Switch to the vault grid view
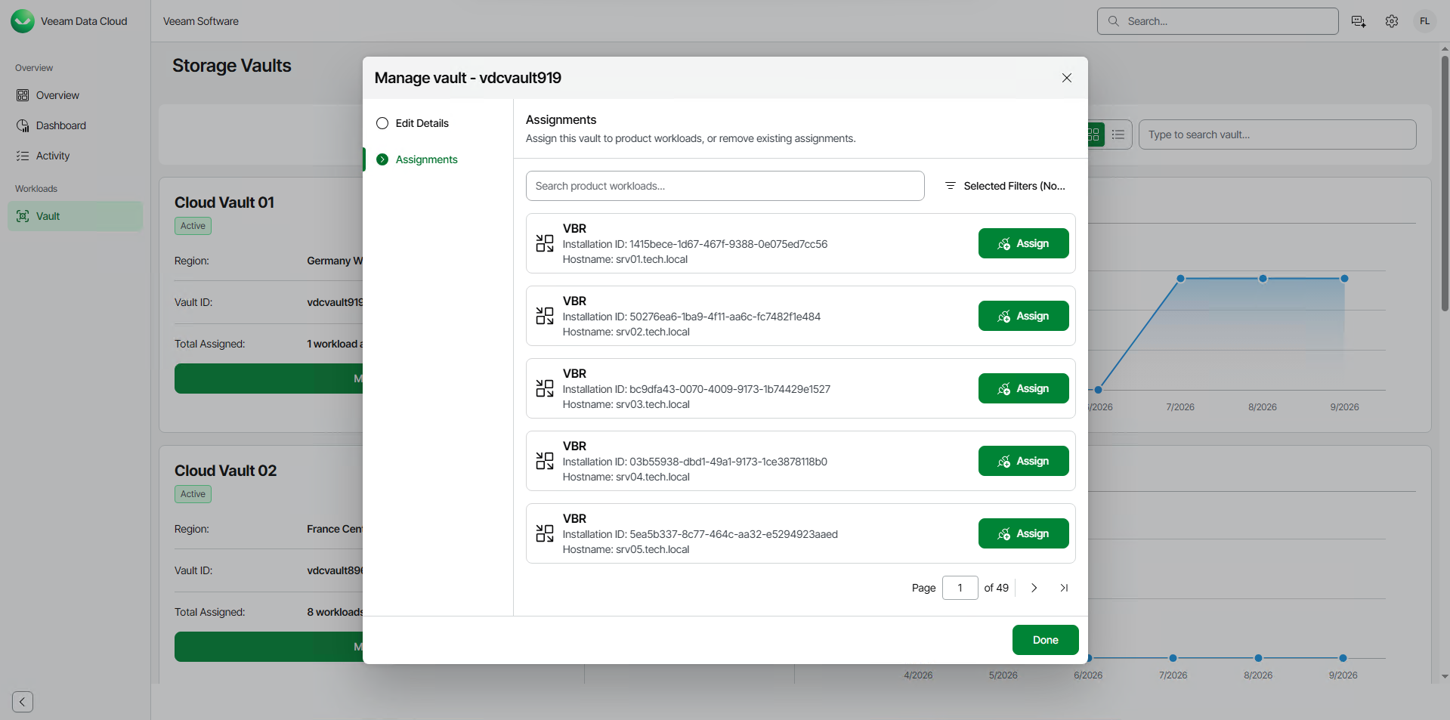Image resolution: width=1450 pixels, height=720 pixels. click(x=1094, y=134)
